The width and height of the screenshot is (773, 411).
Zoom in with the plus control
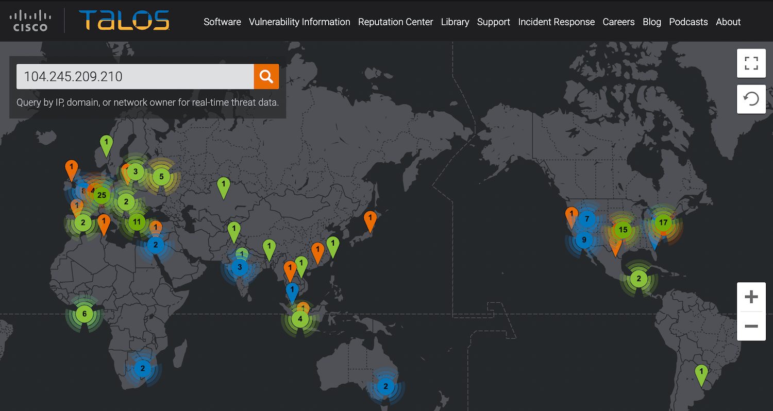point(751,296)
